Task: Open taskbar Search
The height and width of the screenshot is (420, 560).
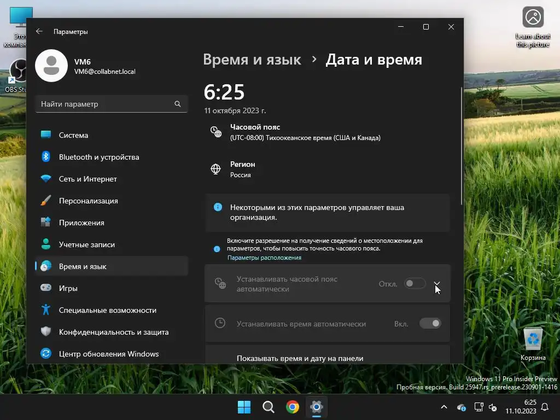Action: (x=268, y=407)
